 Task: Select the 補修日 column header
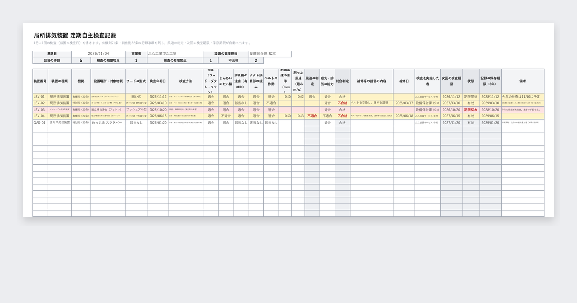[404, 81]
